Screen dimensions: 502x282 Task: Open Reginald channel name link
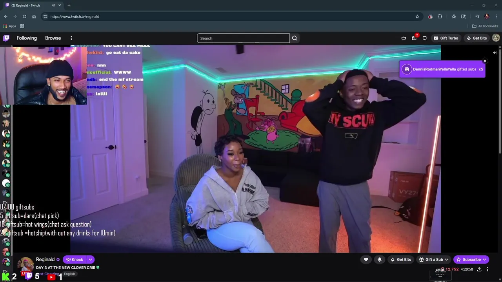(x=45, y=259)
